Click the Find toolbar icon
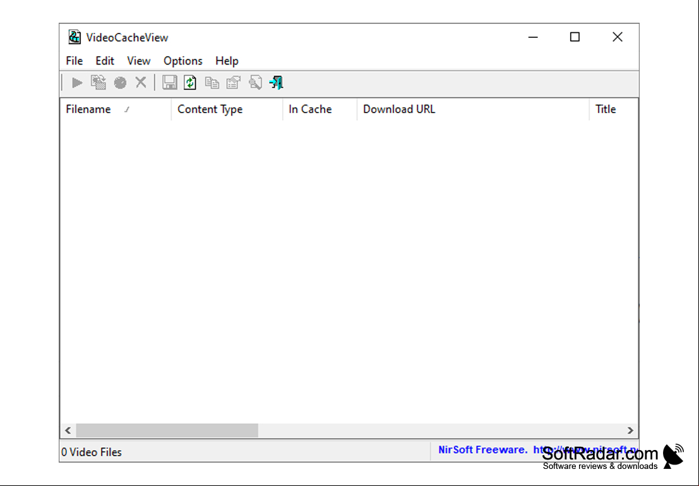 (x=255, y=83)
